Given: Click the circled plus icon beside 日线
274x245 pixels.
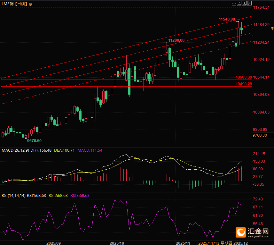Looking at the screenshot, I should click(30, 4).
